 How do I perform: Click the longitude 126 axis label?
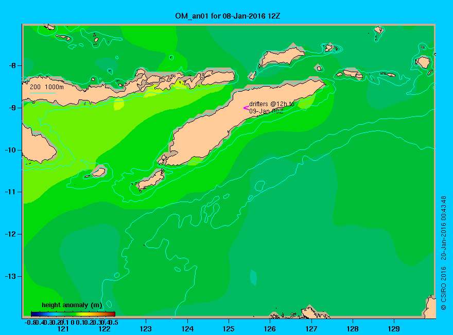[x=270, y=329]
